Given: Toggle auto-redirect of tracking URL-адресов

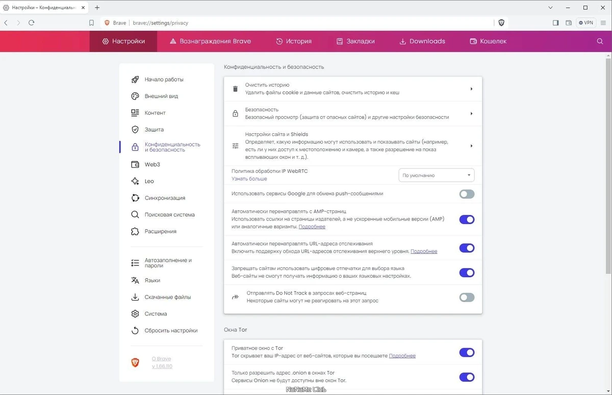Looking at the screenshot, I should [467, 248].
